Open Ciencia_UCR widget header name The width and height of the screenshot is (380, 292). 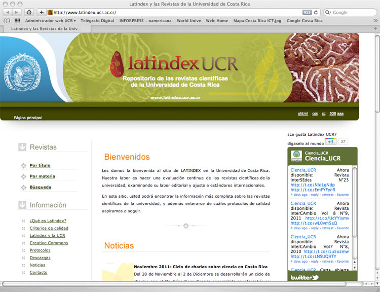(x=323, y=158)
